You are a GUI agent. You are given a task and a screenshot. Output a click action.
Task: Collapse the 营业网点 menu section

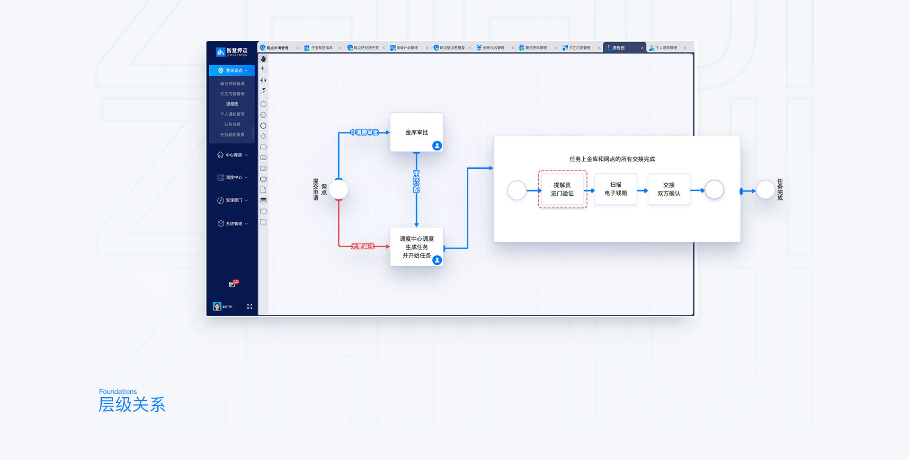pyautogui.click(x=232, y=70)
